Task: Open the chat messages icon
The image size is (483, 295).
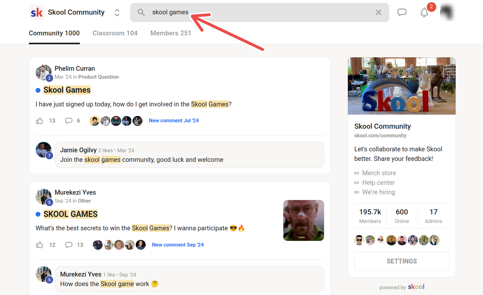Action: click(x=402, y=12)
